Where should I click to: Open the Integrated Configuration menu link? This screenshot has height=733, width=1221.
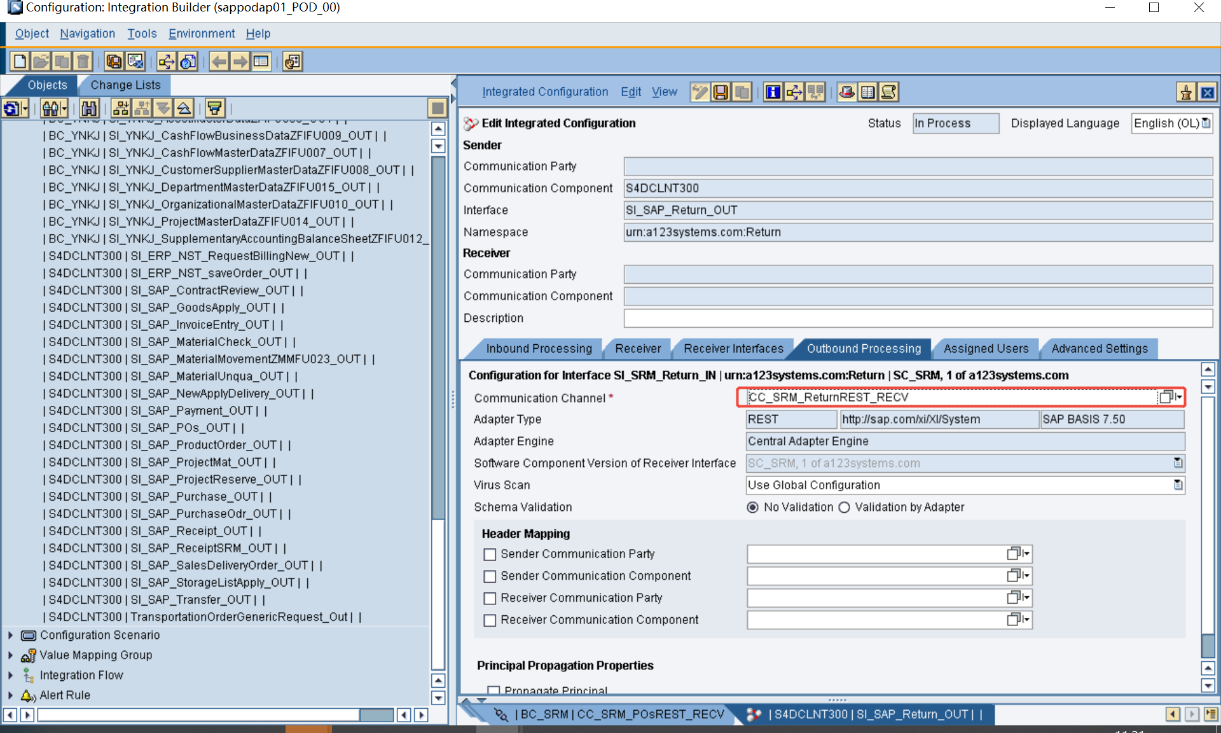pos(545,92)
